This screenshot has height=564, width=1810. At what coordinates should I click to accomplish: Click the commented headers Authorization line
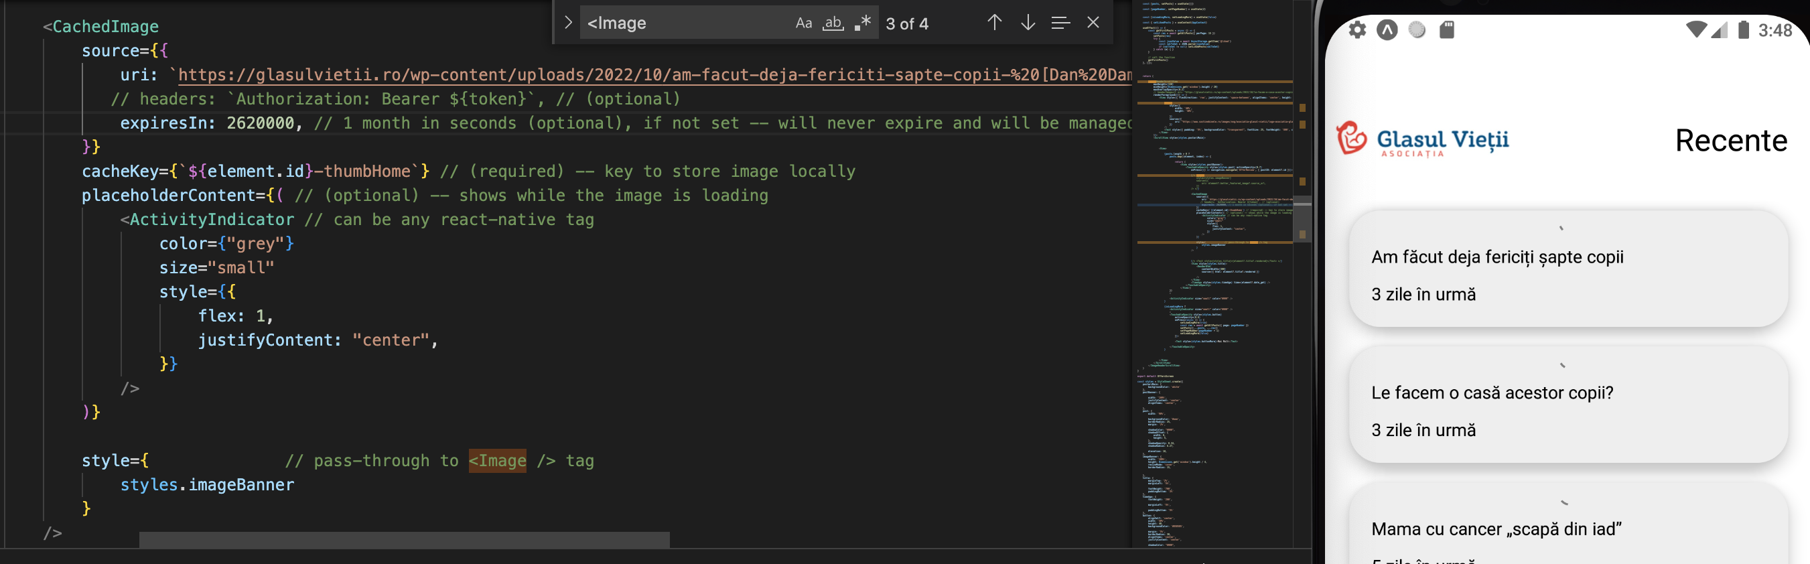click(396, 99)
